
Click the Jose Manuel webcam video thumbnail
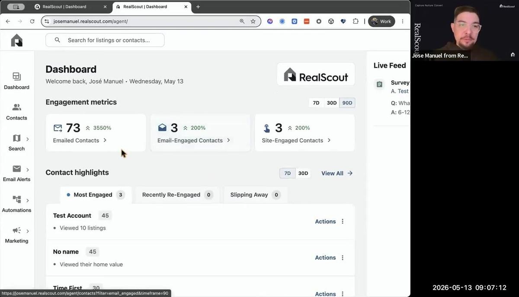465,30
